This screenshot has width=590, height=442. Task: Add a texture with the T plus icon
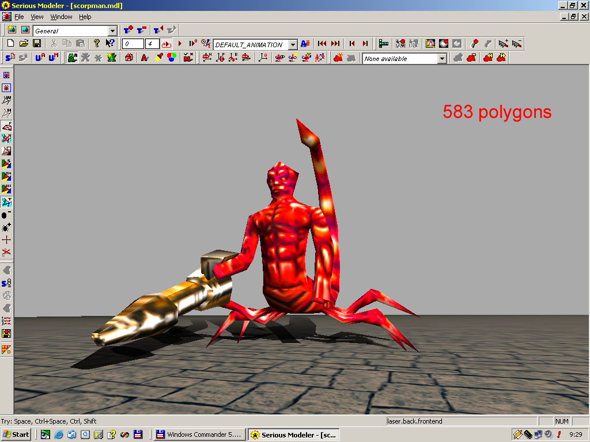[x=128, y=30]
